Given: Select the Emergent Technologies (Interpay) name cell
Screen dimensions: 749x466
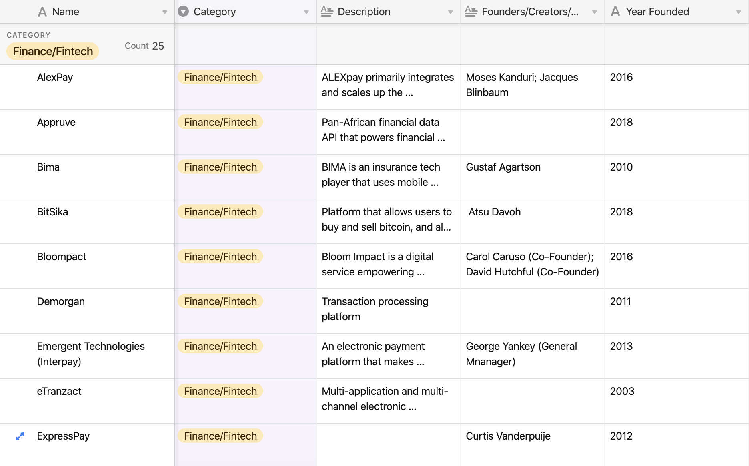Looking at the screenshot, I should pos(91,354).
